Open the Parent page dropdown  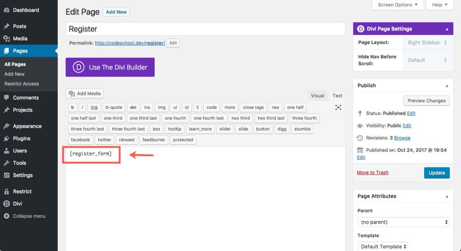pos(403,222)
